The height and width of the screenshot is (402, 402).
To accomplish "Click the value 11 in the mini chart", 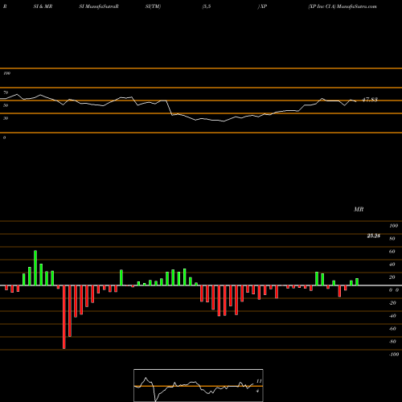I will click(259, 381).
